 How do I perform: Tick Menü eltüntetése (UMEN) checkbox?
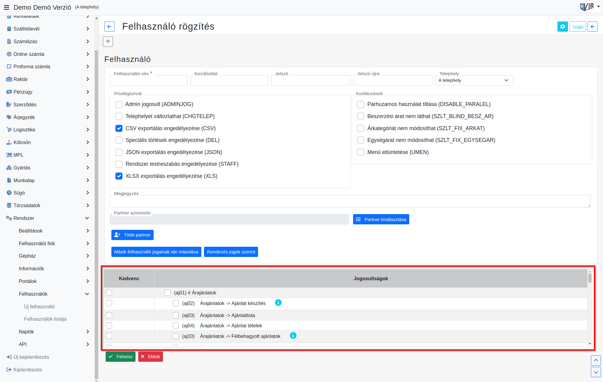[x=361, y=152]
